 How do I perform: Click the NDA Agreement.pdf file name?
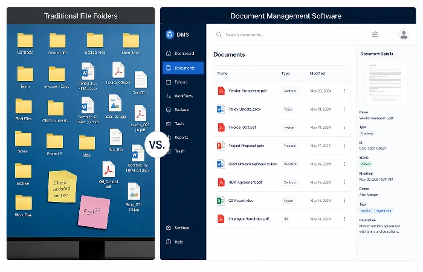(x=245, y=182)
